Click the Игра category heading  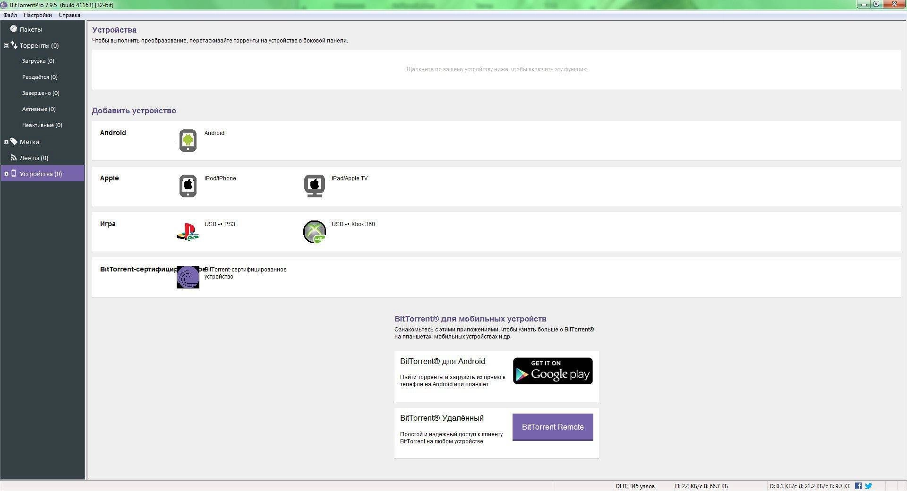point(108,224)
